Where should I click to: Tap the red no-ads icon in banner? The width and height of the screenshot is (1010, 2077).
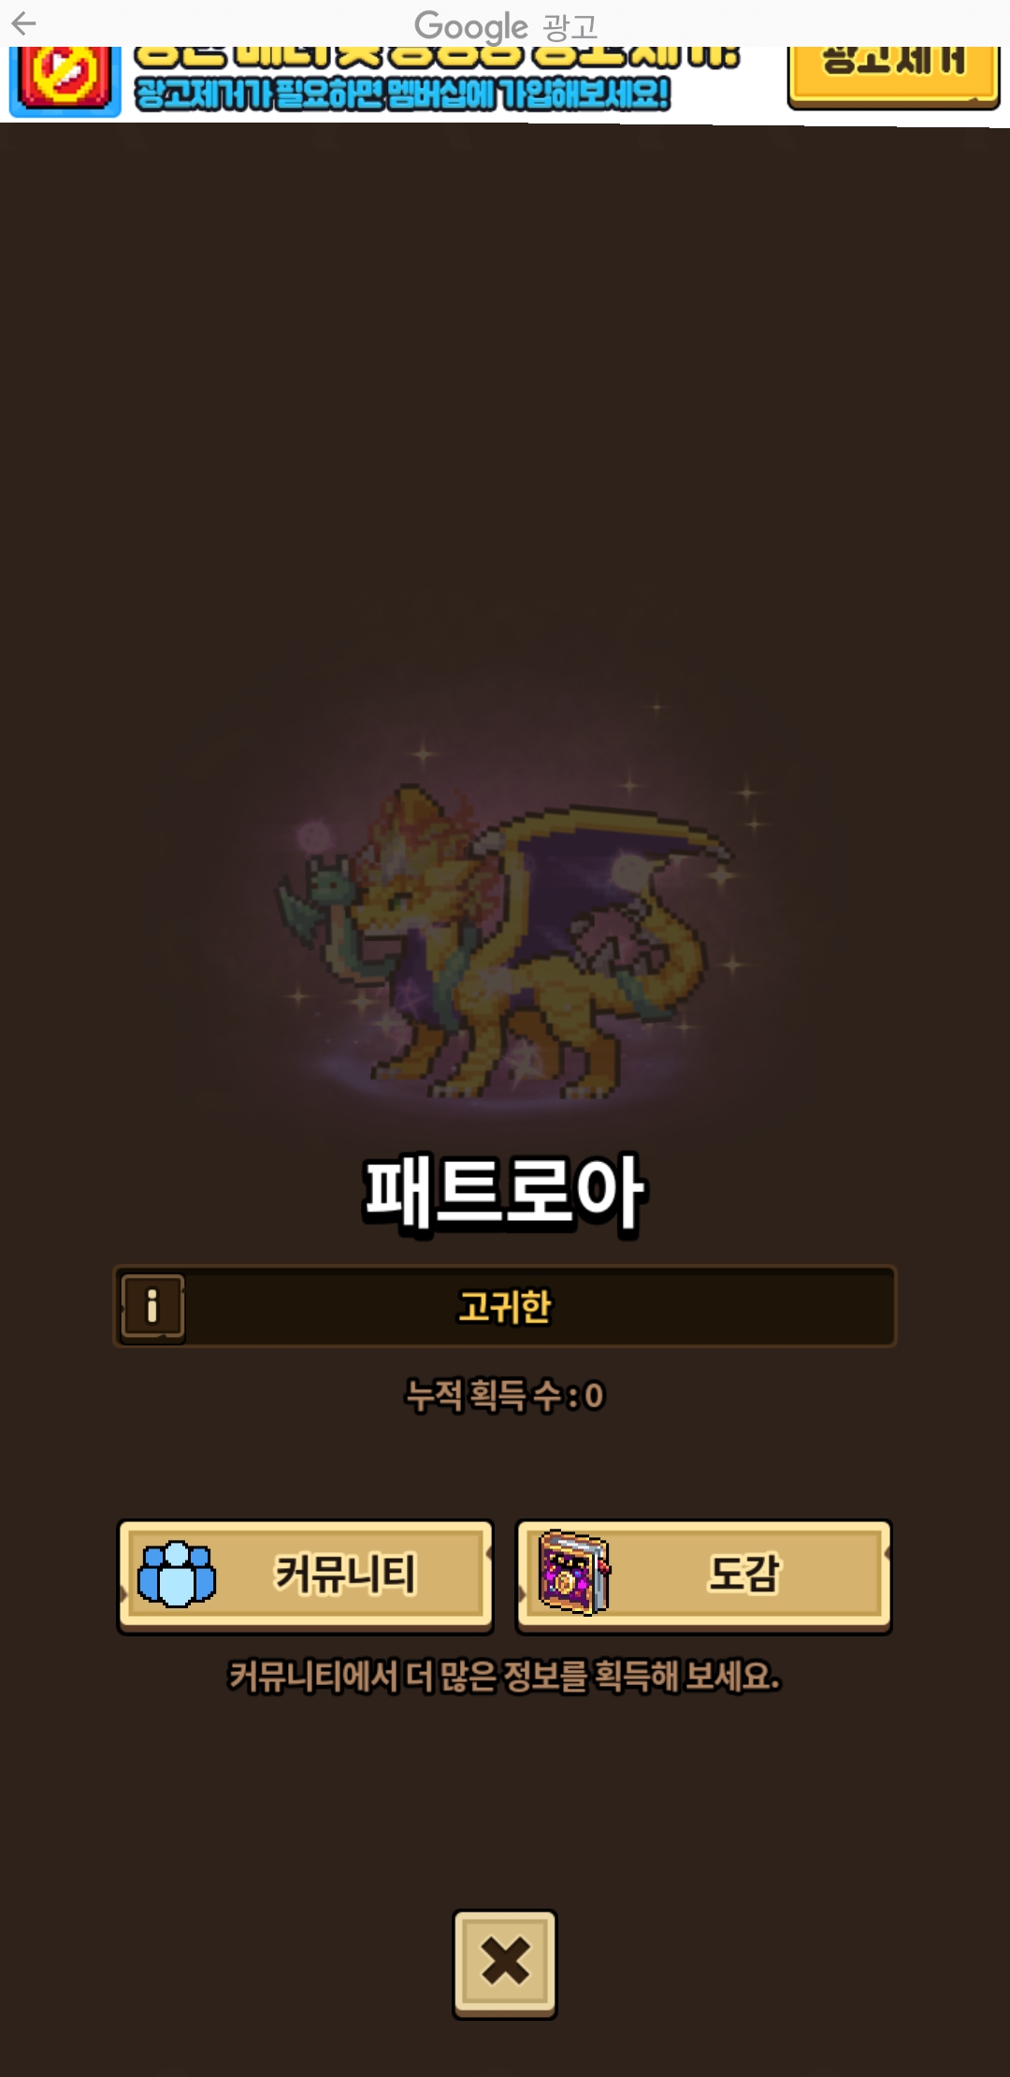(65, 80)
